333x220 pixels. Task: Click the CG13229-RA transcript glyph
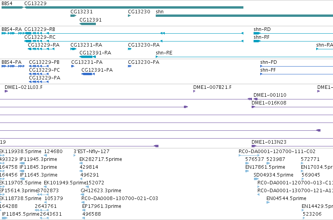click(x=41, y=49)
